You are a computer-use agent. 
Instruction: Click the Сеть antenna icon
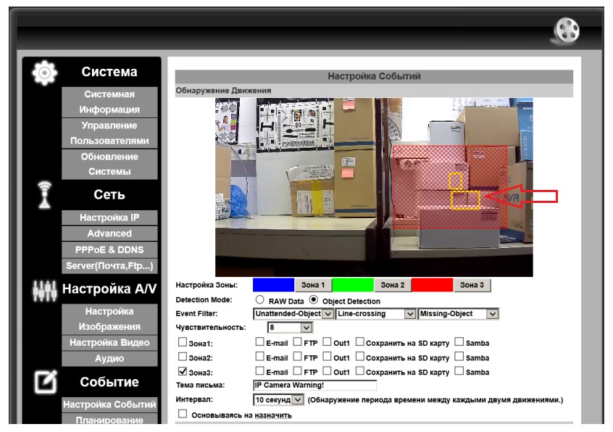pyautogui.click(x=45, y=194)
